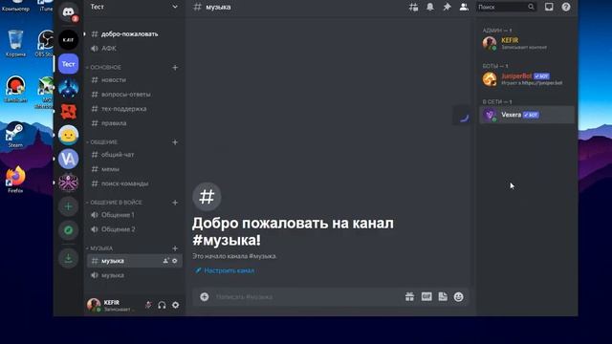Open the Inbox icon

(549, 7)
